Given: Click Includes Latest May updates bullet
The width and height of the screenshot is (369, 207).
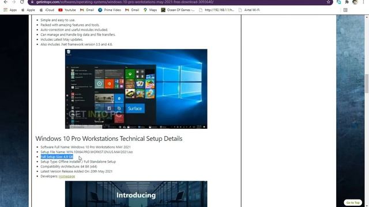Looking at the screenshot, I should pos(62,40).
